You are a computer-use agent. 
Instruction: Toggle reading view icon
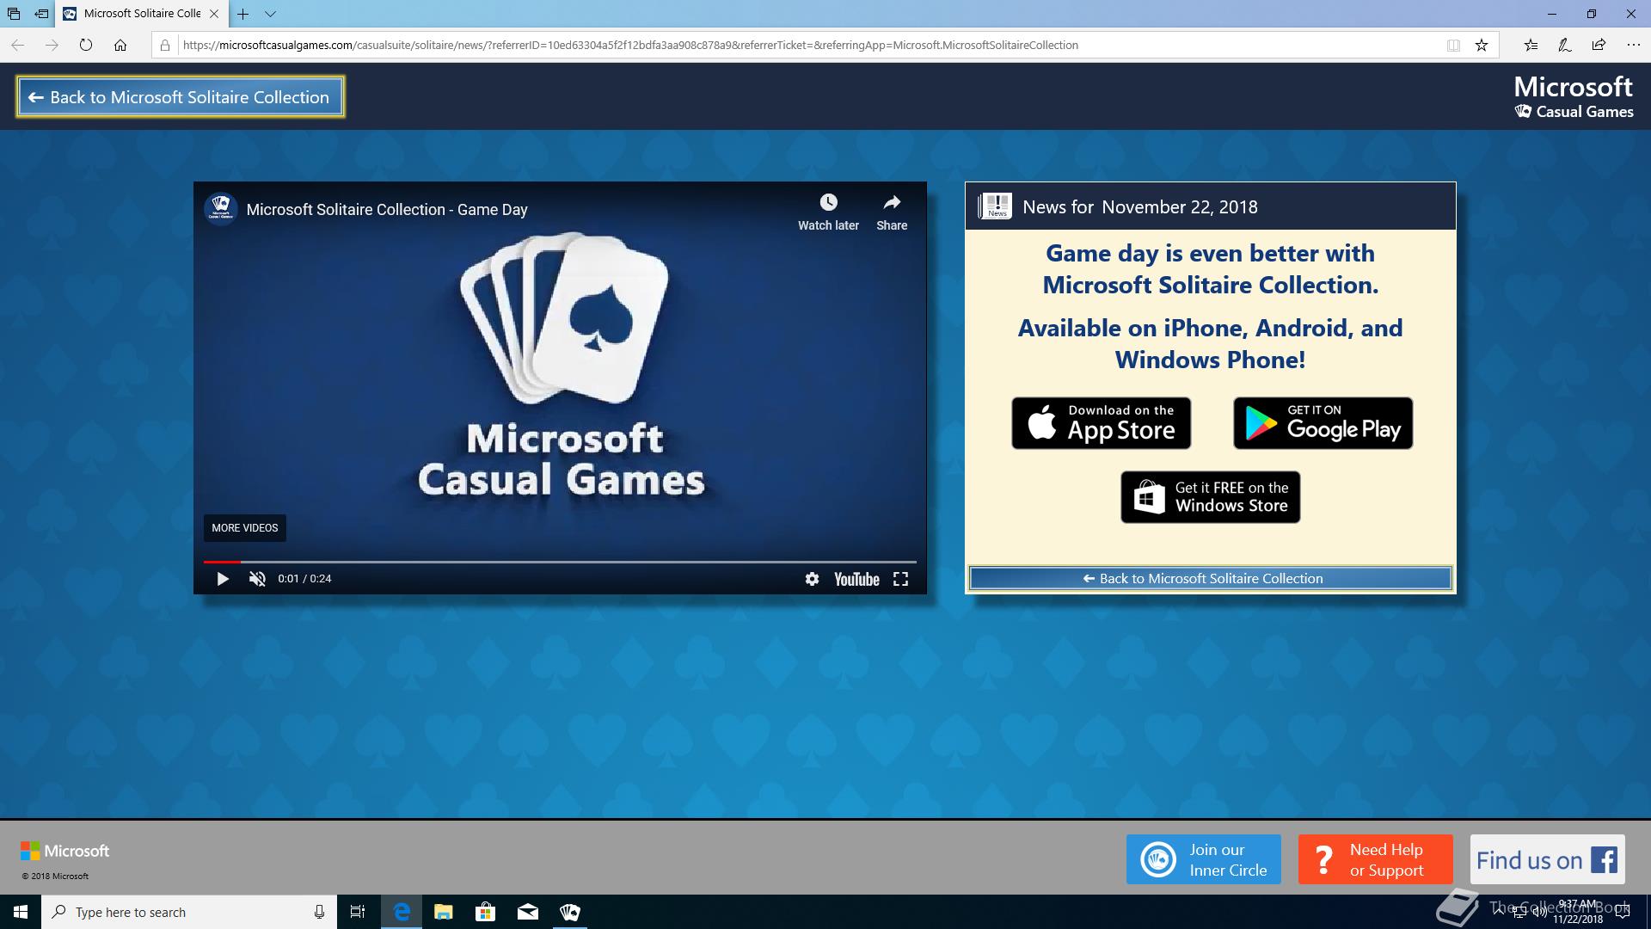pos(1453,45)
